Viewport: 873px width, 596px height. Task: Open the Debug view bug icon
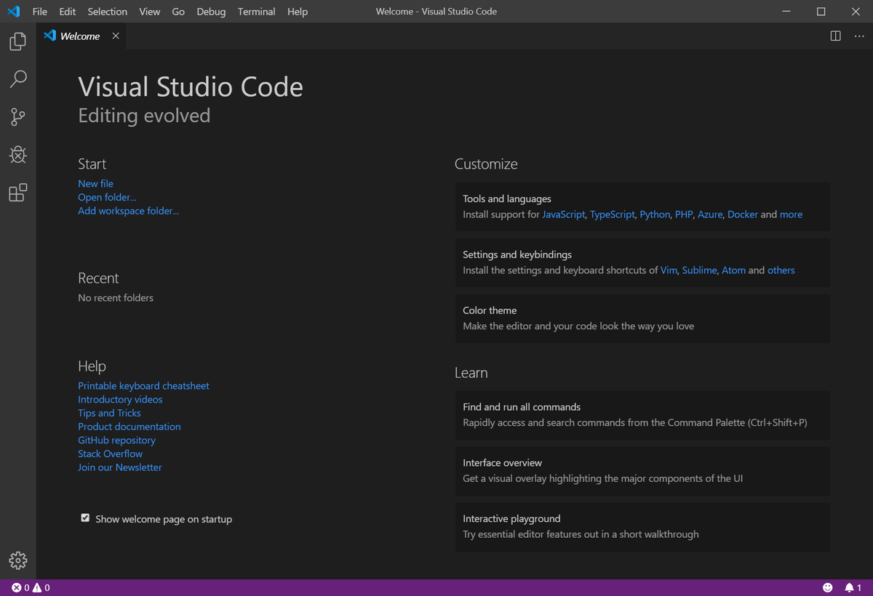(17, 154)
